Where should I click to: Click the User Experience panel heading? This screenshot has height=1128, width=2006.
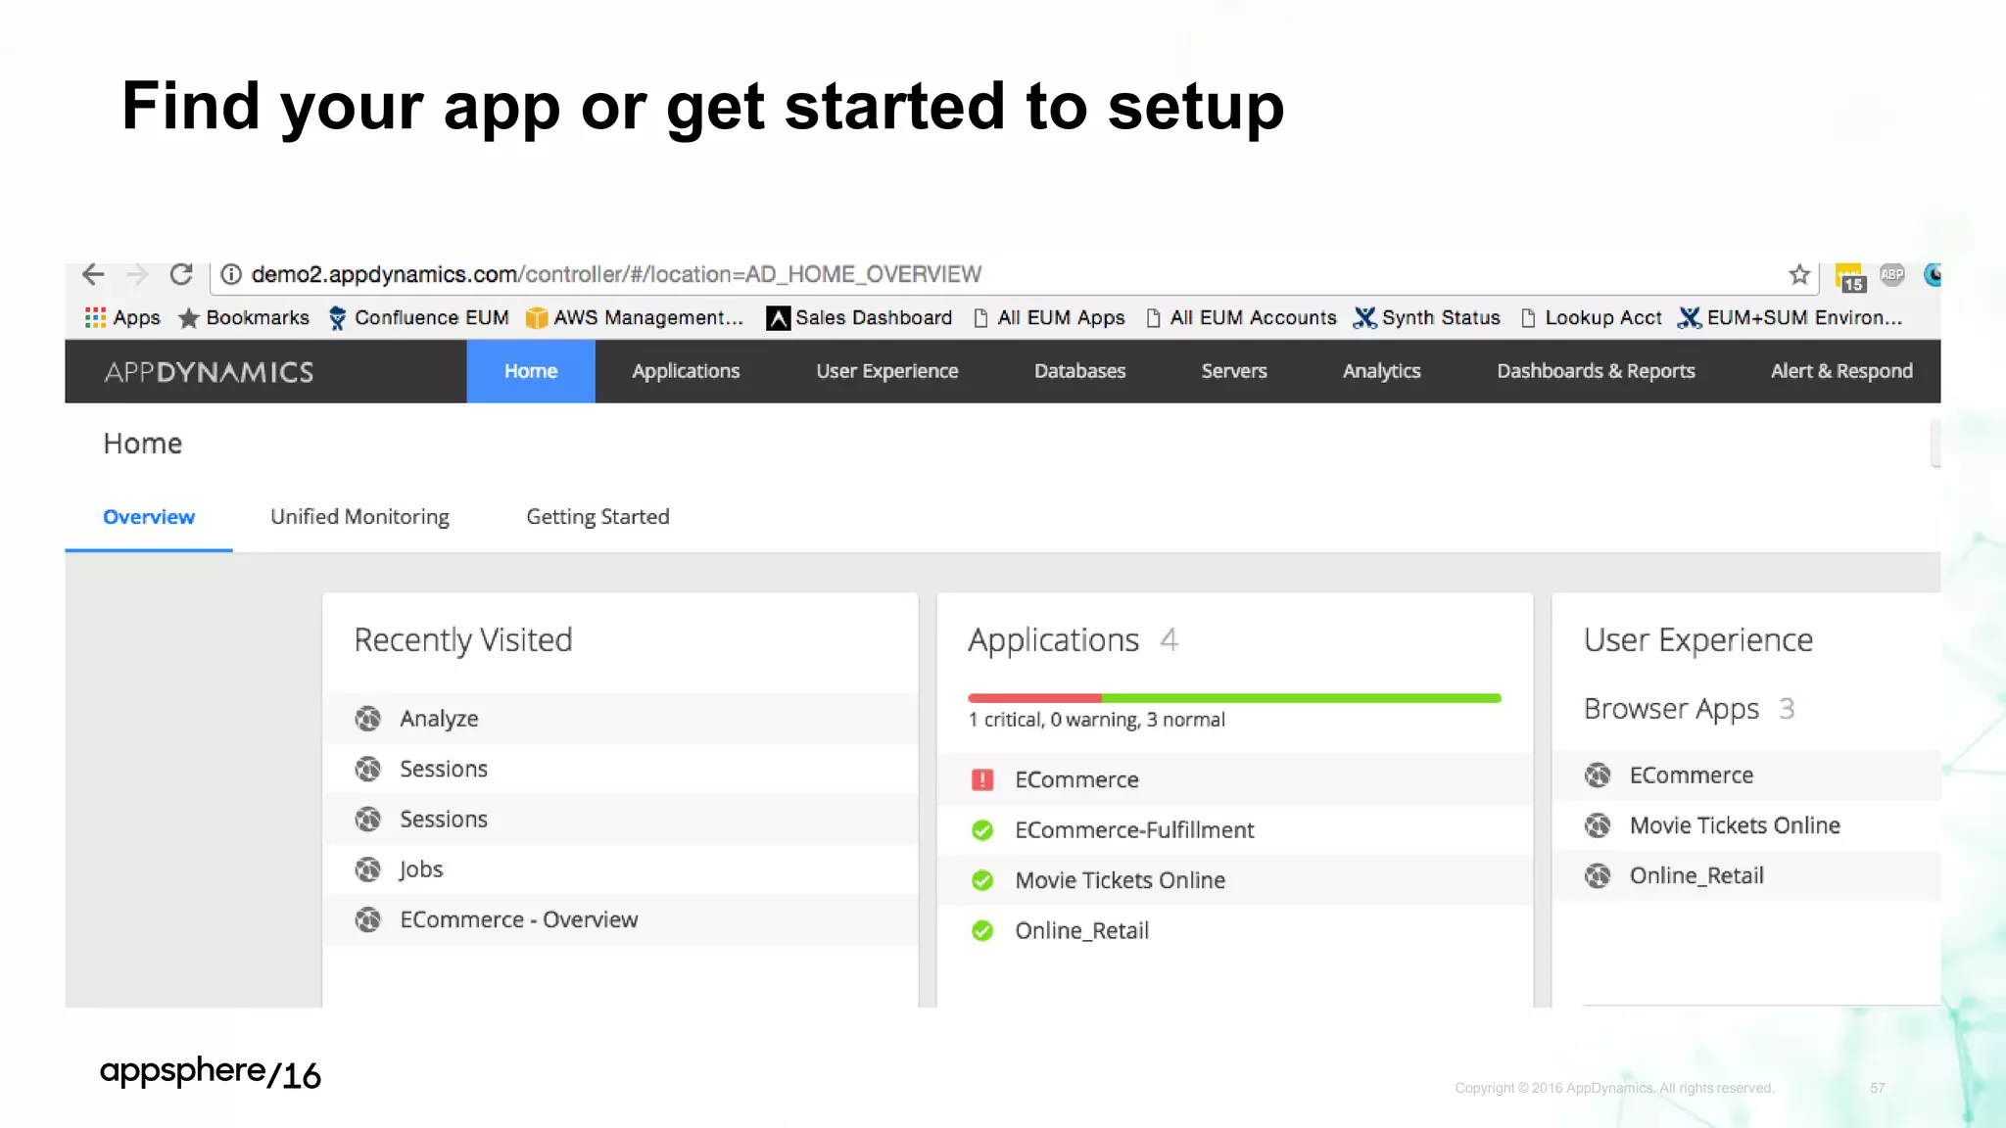click(x=1698, y=640)
